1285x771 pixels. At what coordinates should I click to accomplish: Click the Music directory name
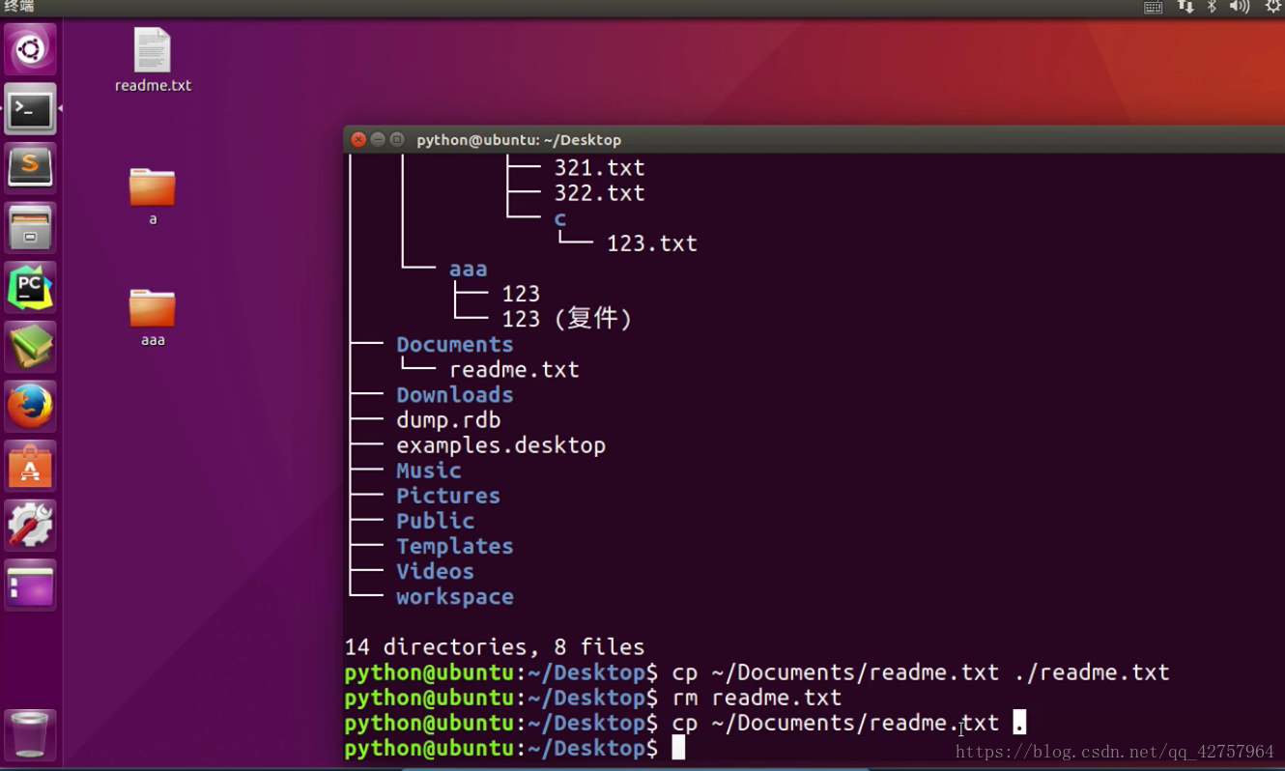coord(429,471)
